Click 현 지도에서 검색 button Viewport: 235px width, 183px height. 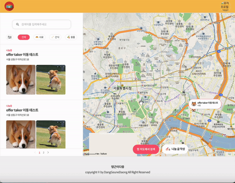pos(146,149)
